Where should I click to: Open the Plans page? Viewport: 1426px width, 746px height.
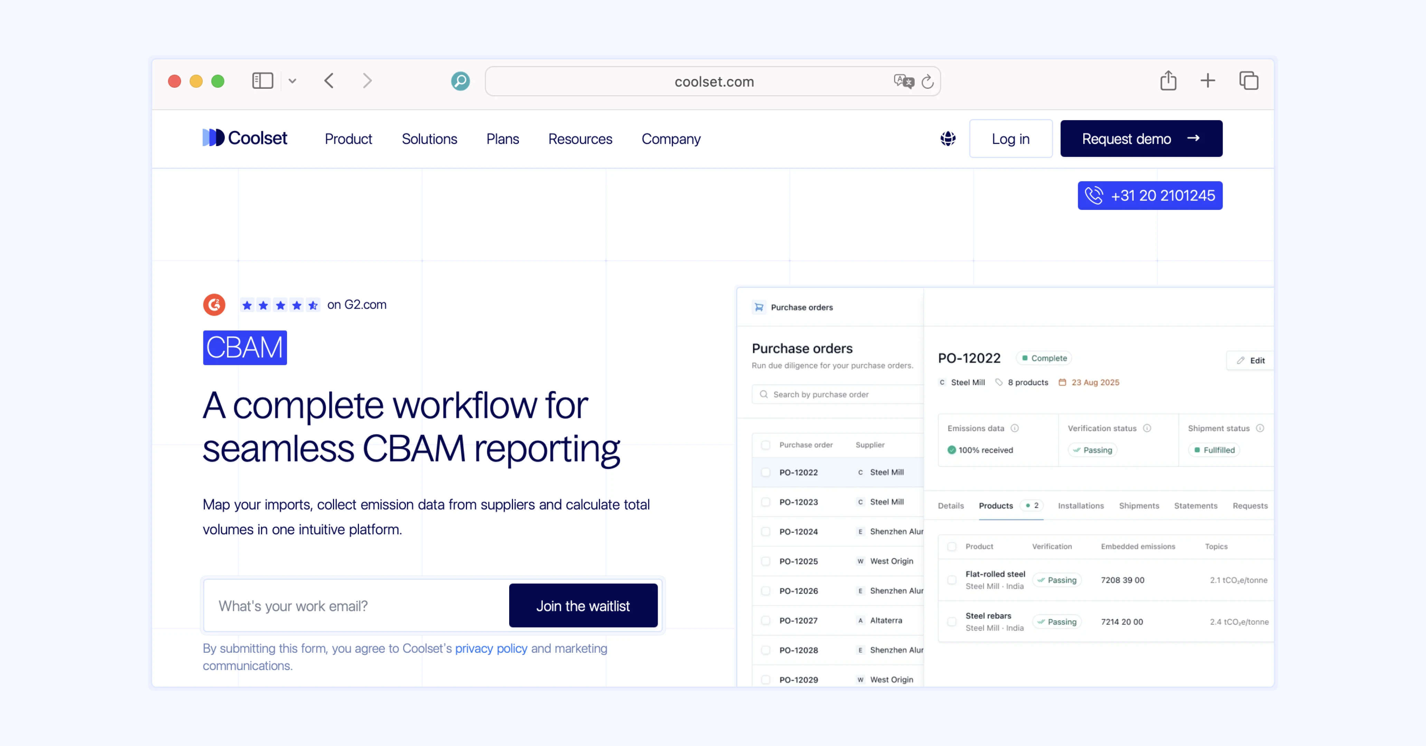503,139
